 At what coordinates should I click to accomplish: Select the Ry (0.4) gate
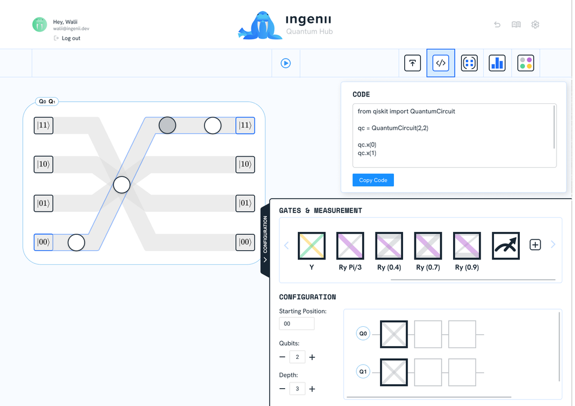389,245
